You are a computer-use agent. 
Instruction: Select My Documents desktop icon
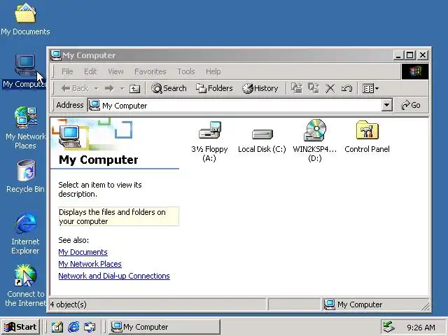pos(25,20)
